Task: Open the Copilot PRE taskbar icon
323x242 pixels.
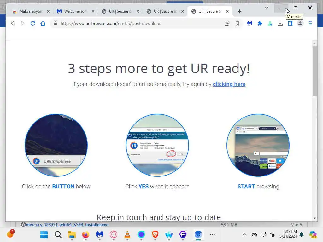Action: pyautogui.click(x=313, y=234)
